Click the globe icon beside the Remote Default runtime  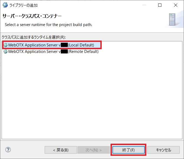5,52
